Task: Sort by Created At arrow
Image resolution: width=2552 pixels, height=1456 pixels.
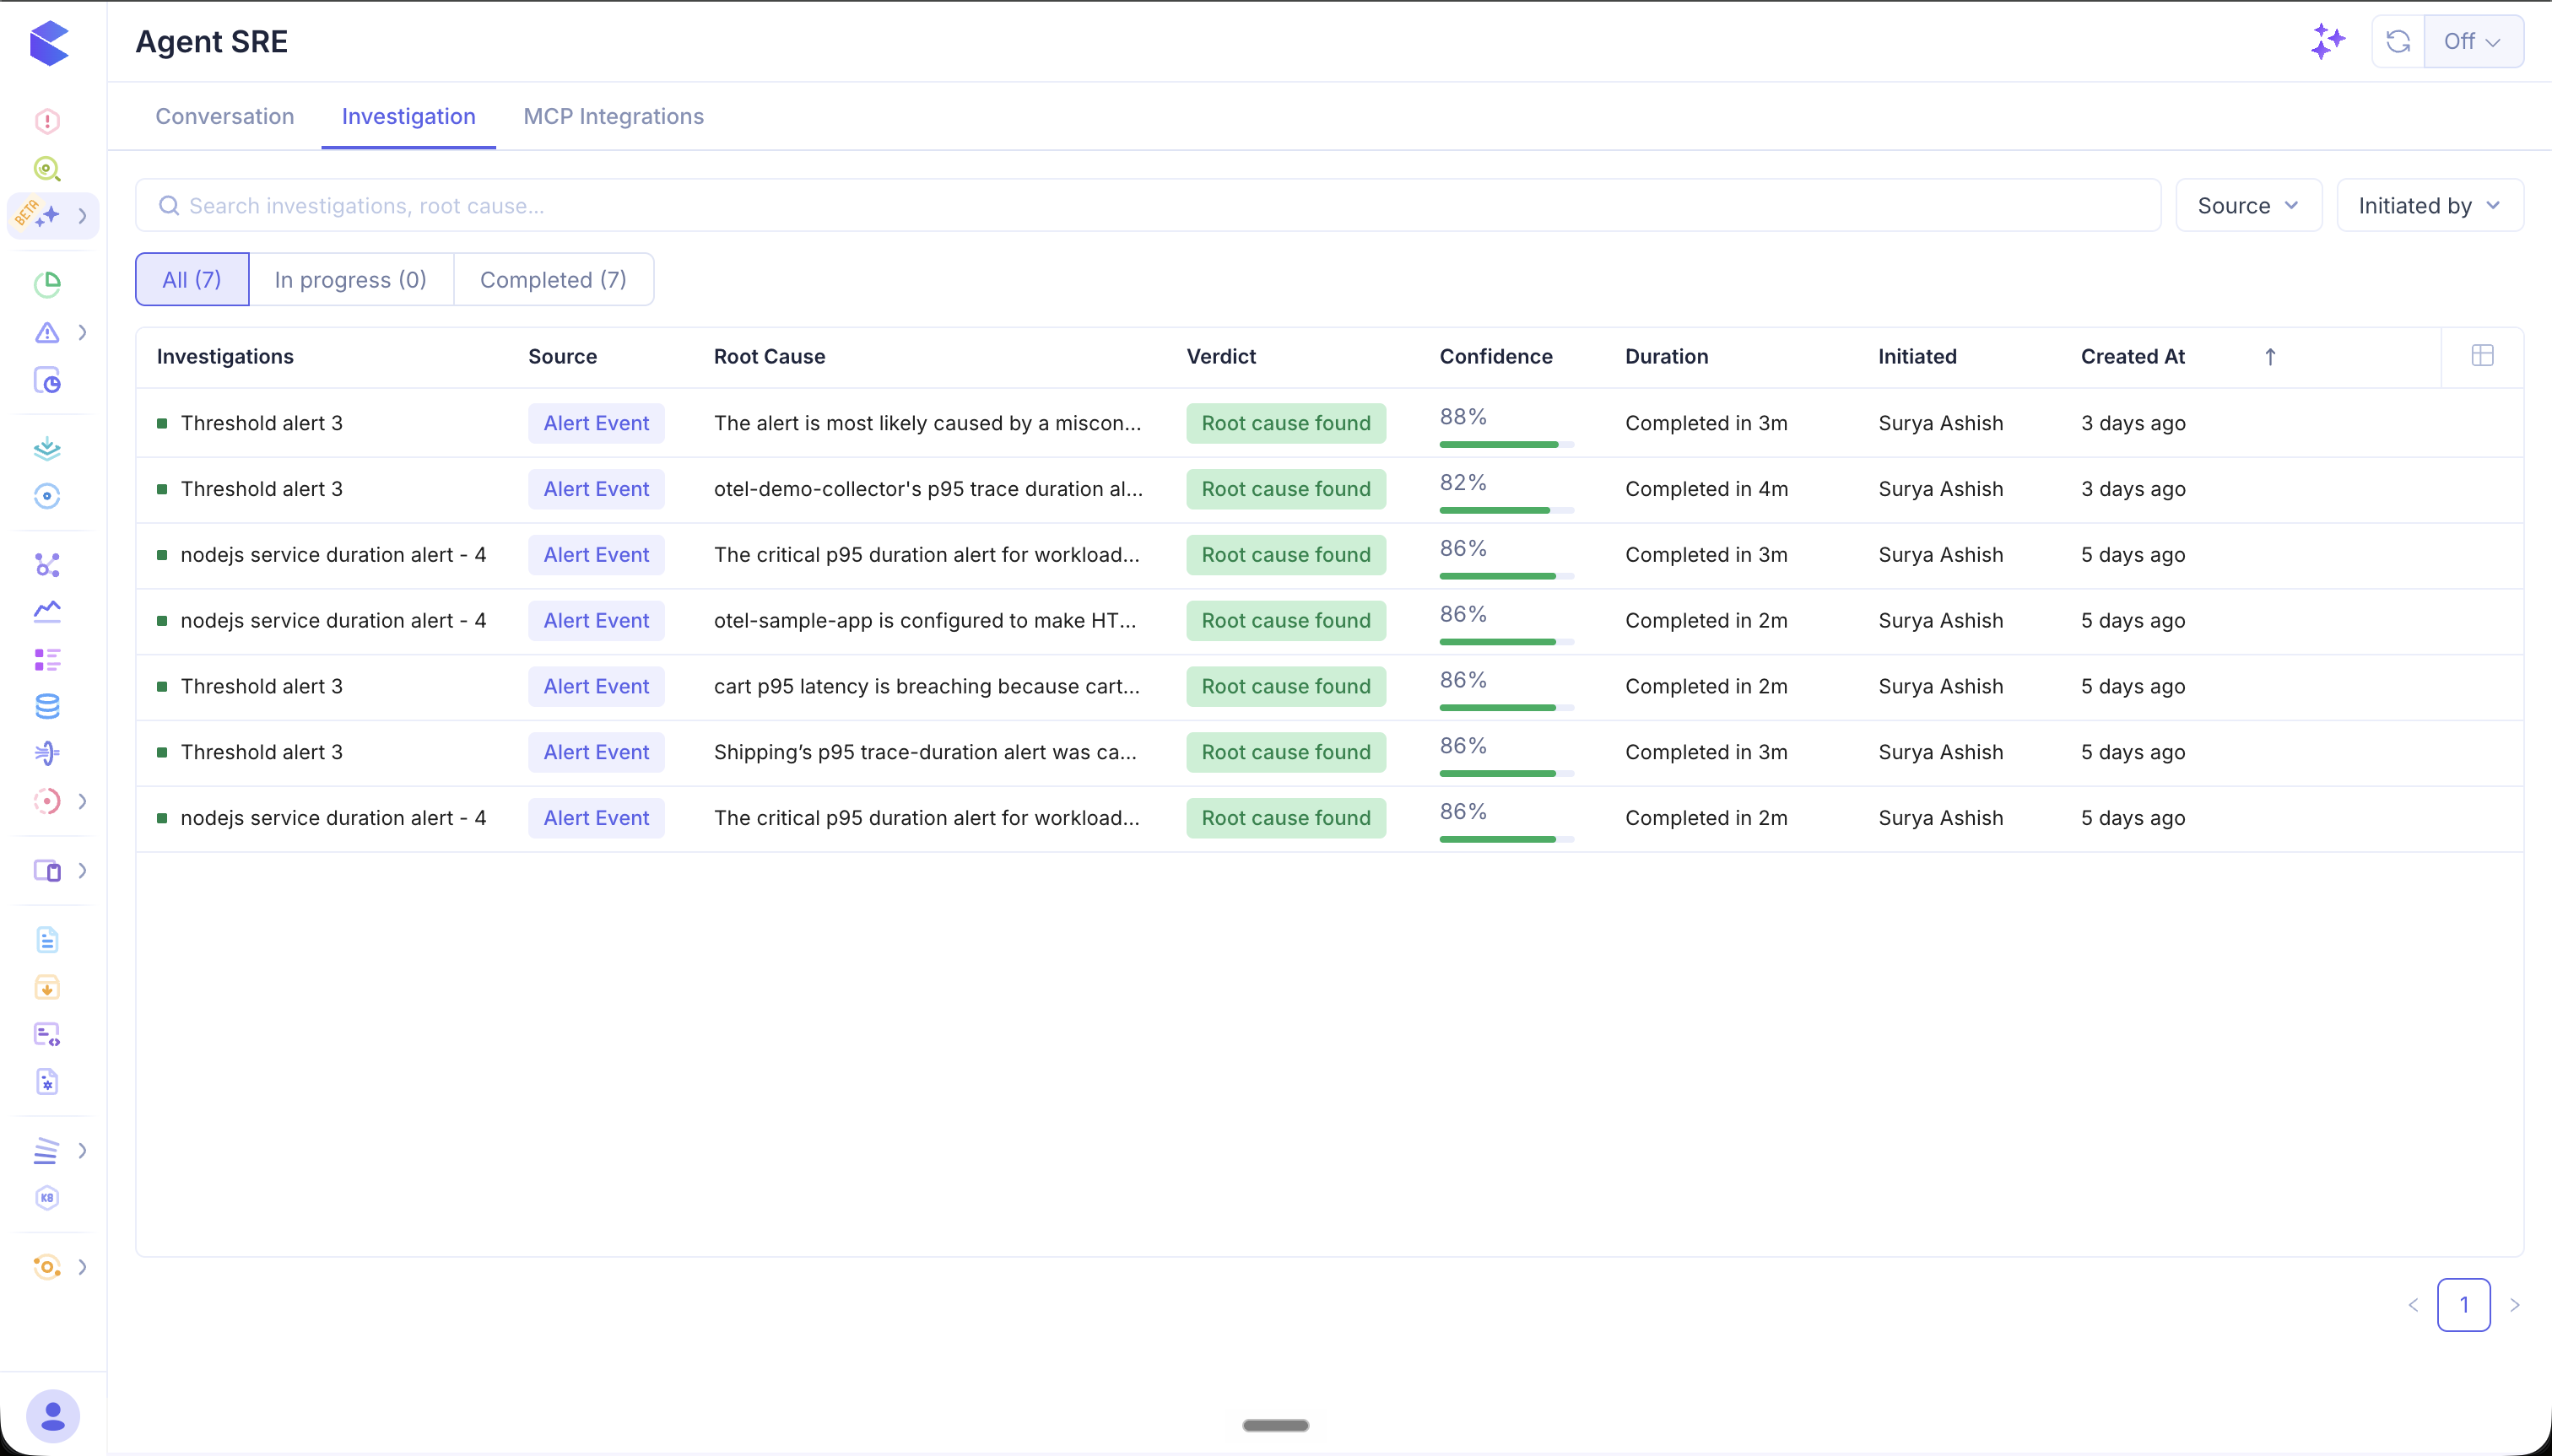Action: click(x=2270, y=357)
